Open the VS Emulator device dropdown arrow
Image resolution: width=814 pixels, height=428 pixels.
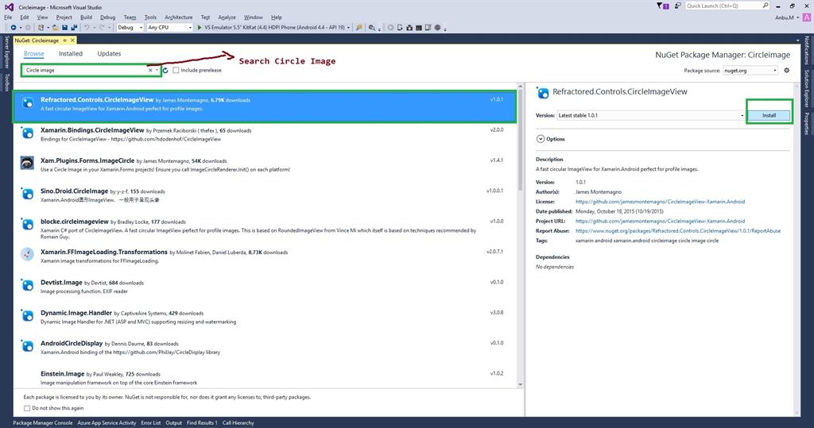tap(348, 28)
